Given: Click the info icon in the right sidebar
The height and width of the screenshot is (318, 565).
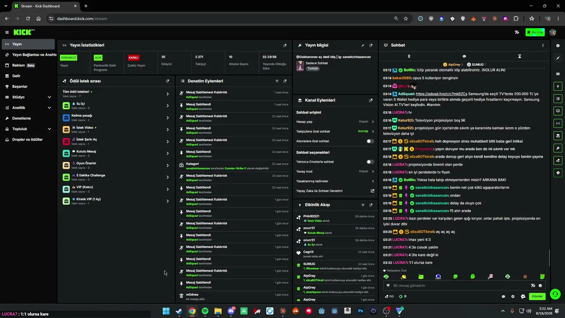Looking at the screenshot, I should 558,45.
